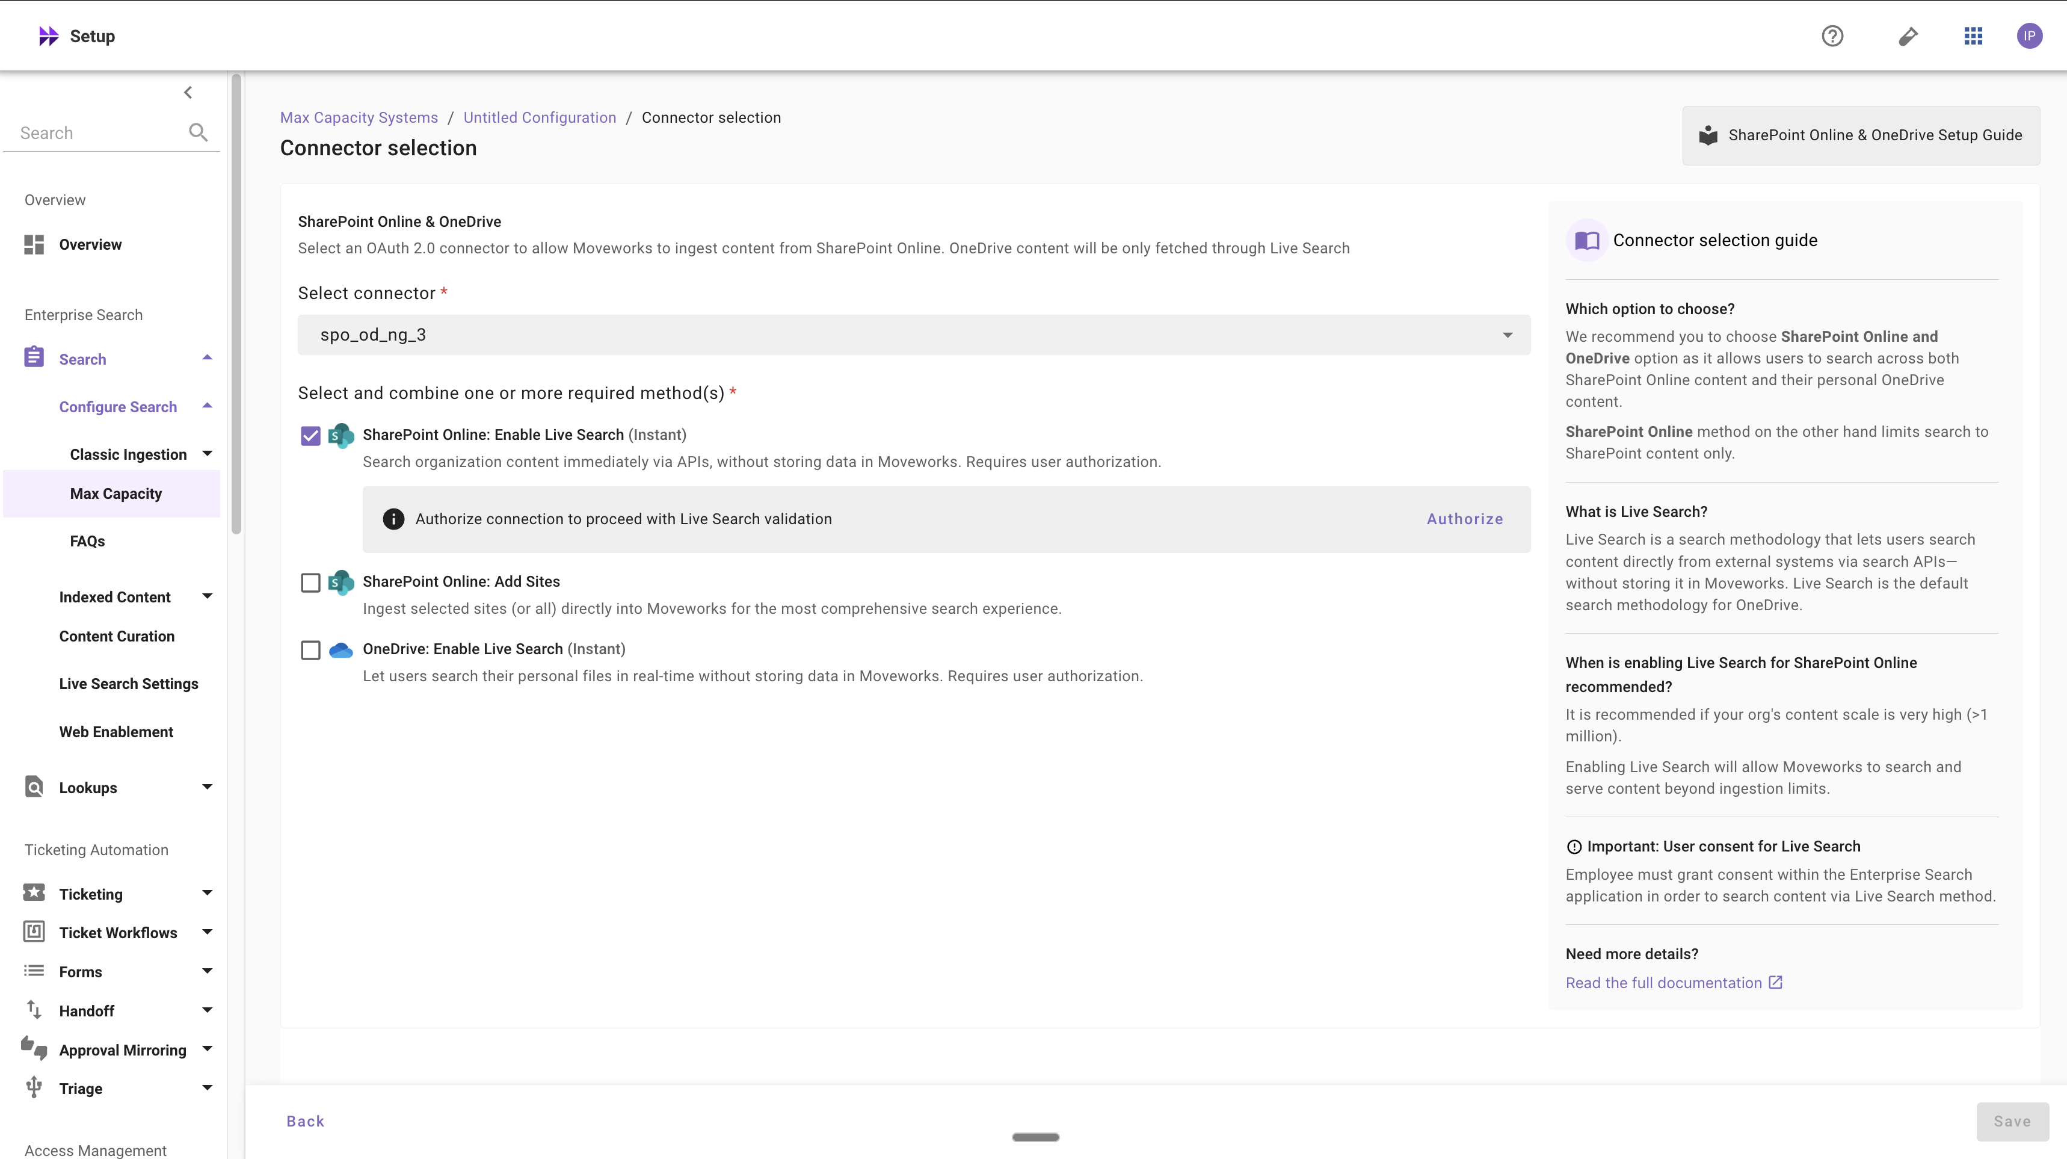Go to Max Capacity Systems breadcrumb
This screenshot has width=2067, height=1159.
(359, 117)
